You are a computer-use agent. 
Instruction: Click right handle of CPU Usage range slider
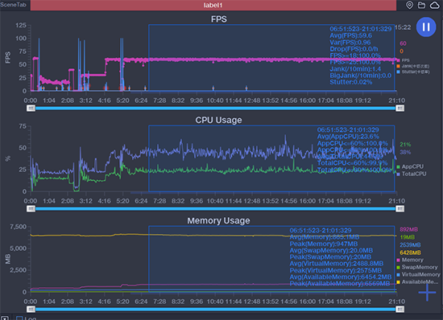click(400, 208)
